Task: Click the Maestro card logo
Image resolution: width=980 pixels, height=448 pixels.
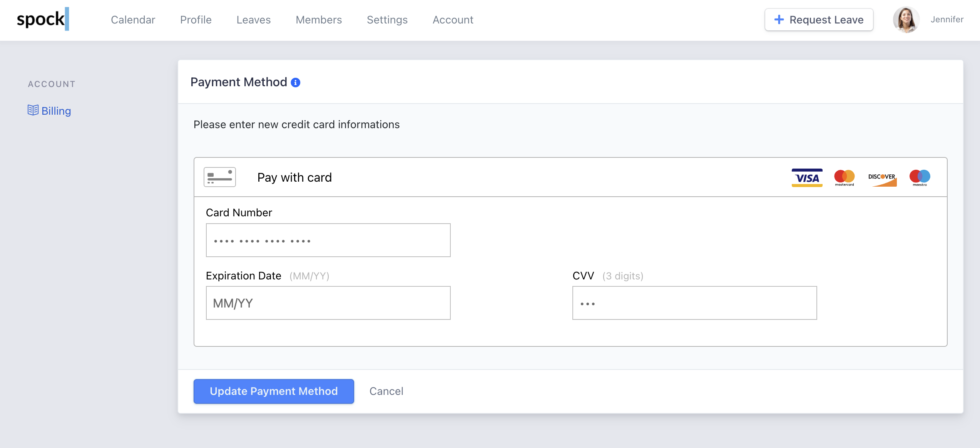Action: click(x=920, y=177)
